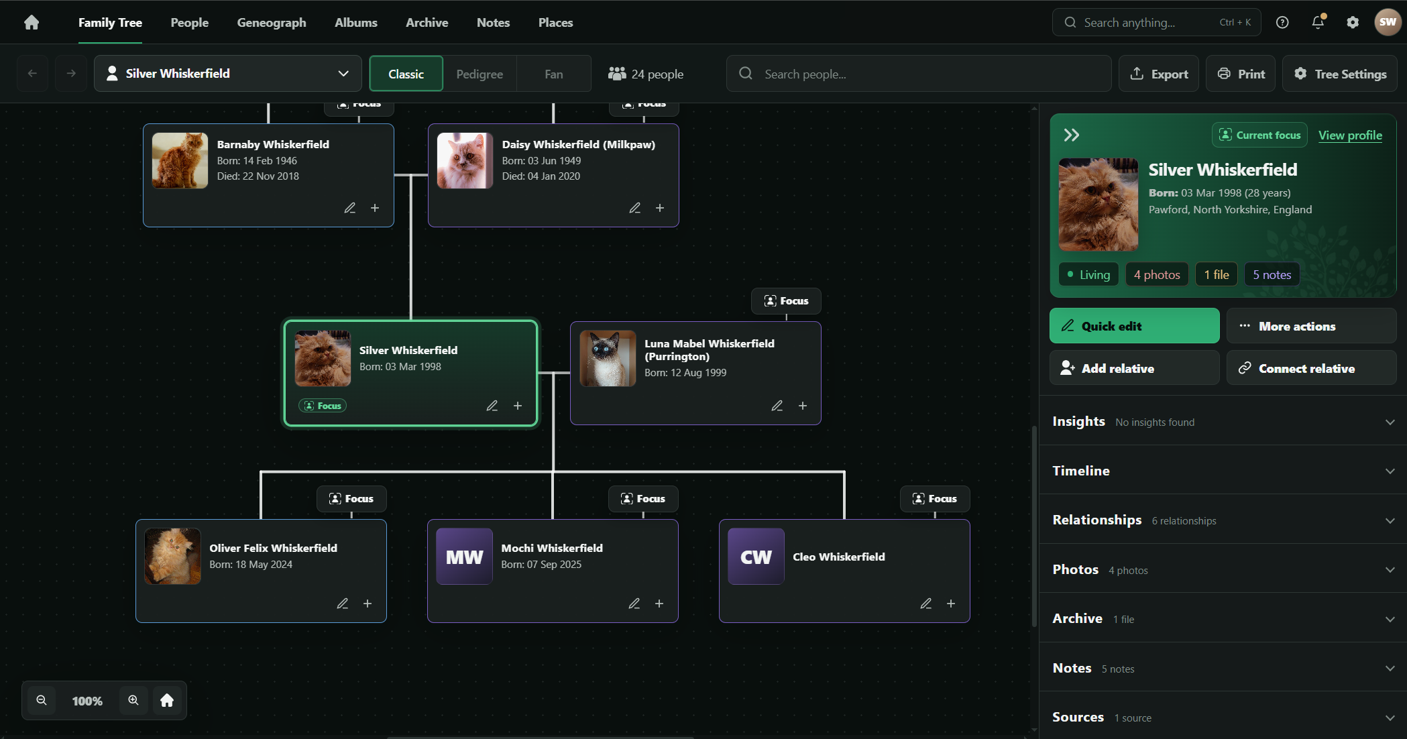Collapse side panel with double chevron icon

pyautogui.click(x=1072, y=135)
